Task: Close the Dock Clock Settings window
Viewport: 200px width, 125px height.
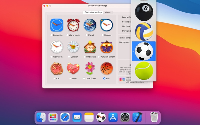Action: [44, 6]
